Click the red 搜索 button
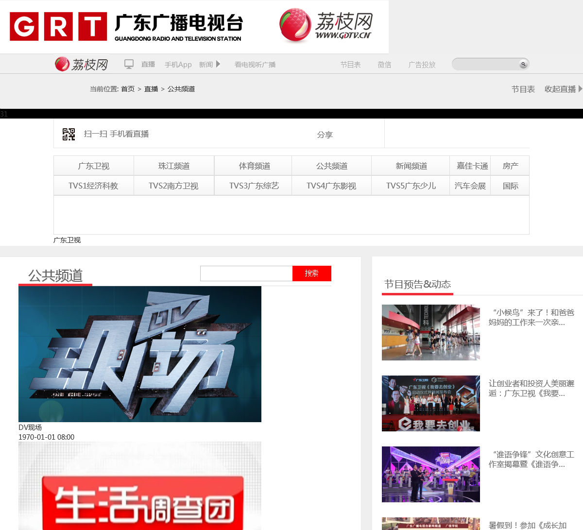This screenshot has width=583, height=530. coord(312,274)
